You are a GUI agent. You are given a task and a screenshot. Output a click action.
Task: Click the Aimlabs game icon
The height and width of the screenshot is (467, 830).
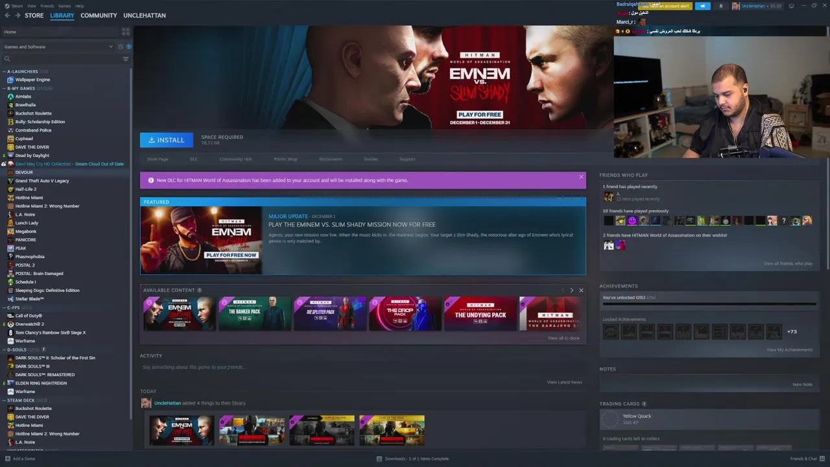pyautogui.click(x=10, y=97)
